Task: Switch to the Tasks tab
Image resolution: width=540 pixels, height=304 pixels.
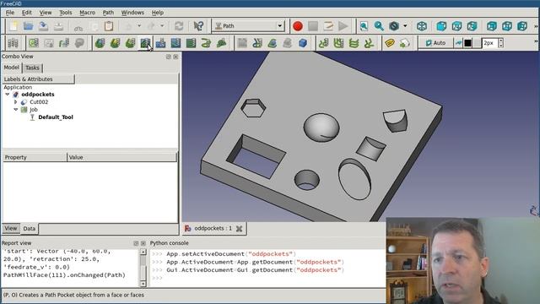Action: coord(32,68)
